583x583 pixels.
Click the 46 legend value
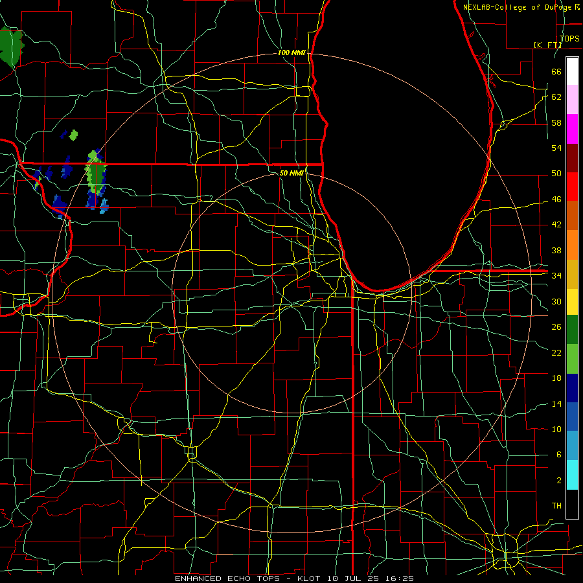click(556, 200)
